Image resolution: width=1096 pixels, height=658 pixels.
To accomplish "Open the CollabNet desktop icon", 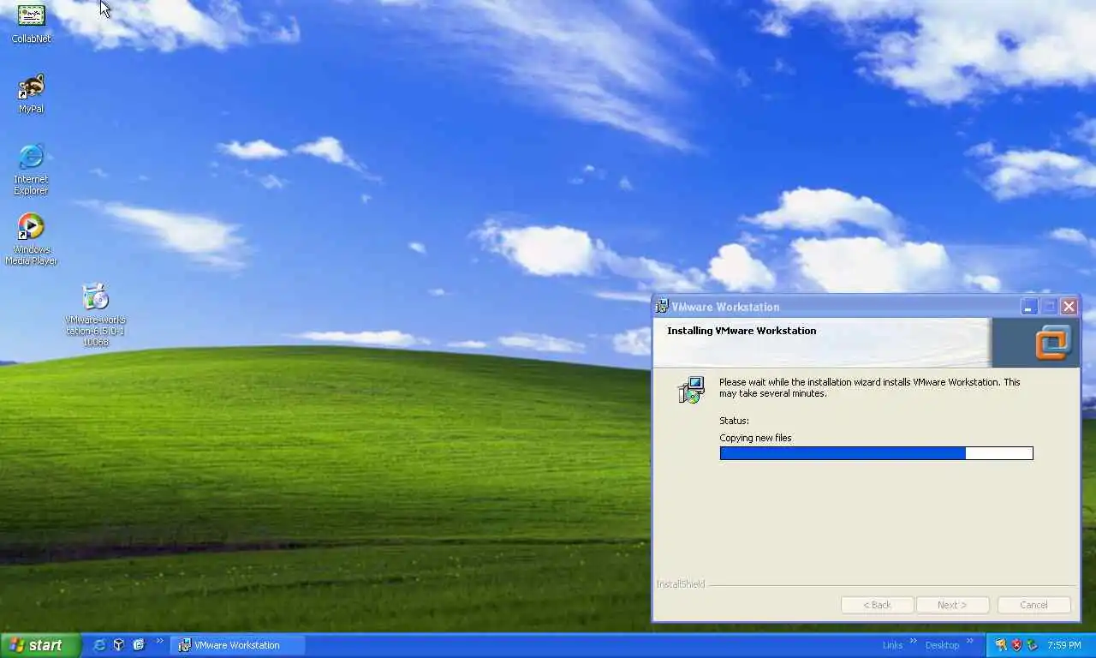I will [31, 23].
